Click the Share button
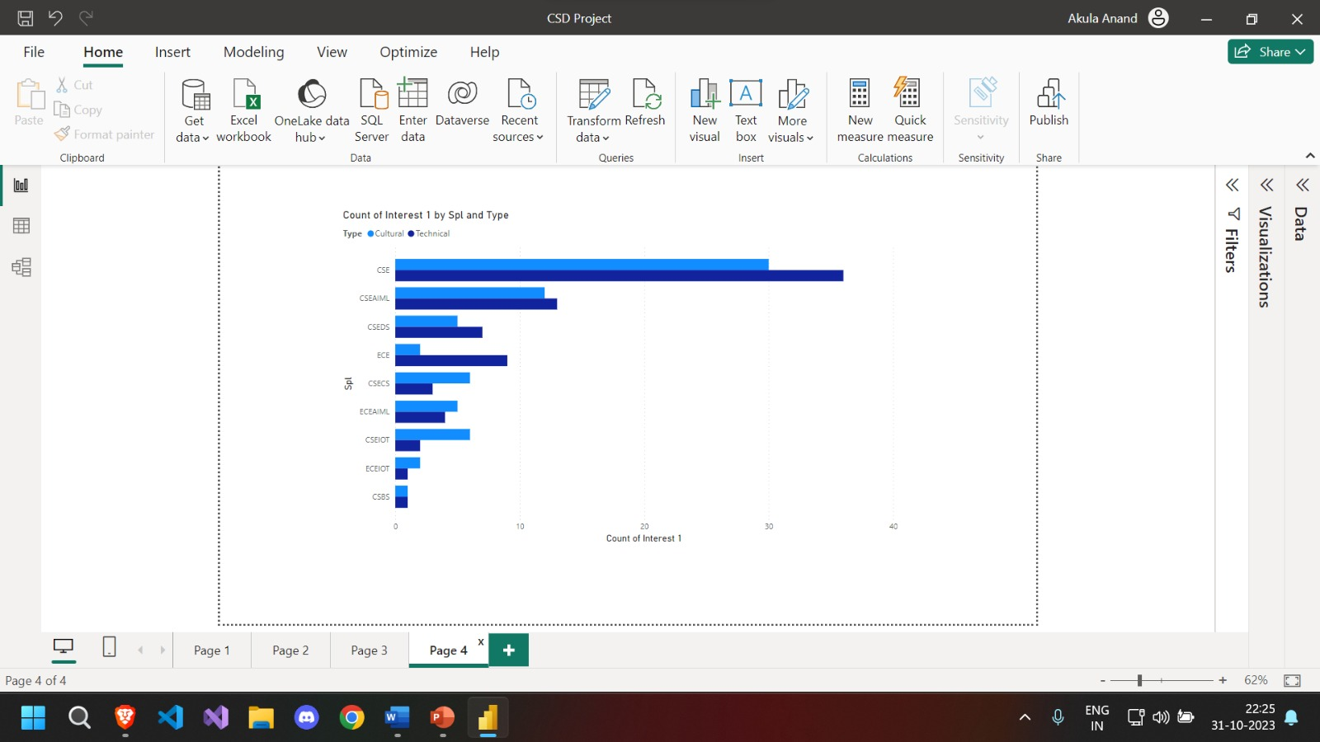Screen dimensions: 1320x742 (1270, 51)
